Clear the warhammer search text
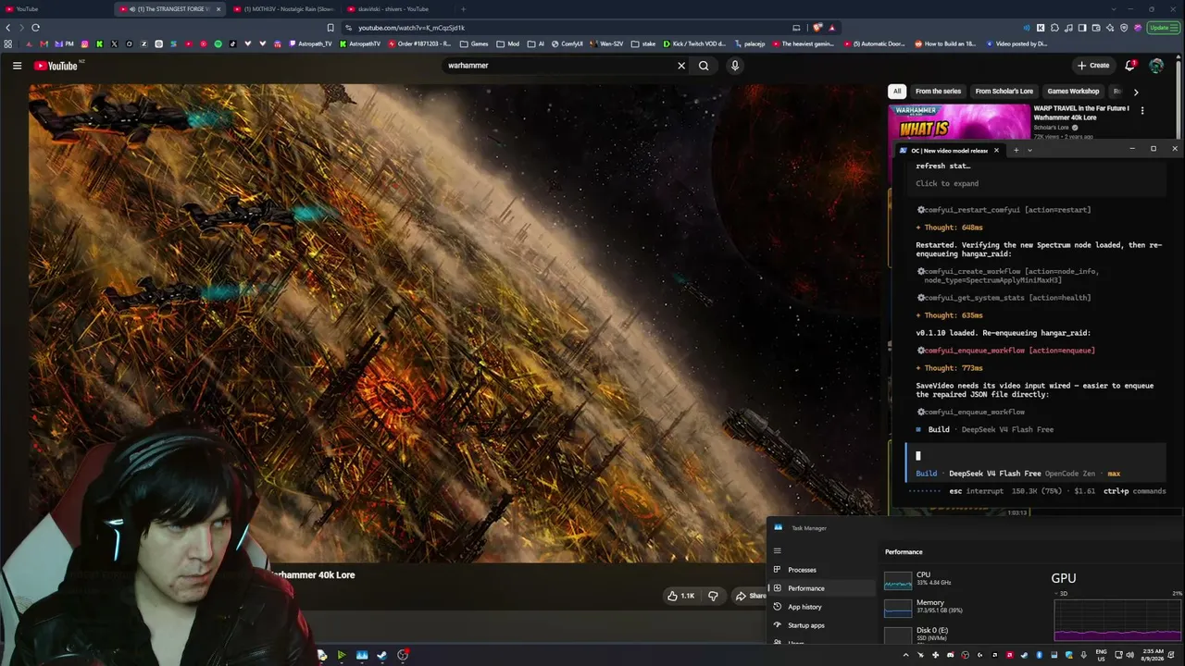The height and width of the screenshot is (666, 1185). point(681,66)
